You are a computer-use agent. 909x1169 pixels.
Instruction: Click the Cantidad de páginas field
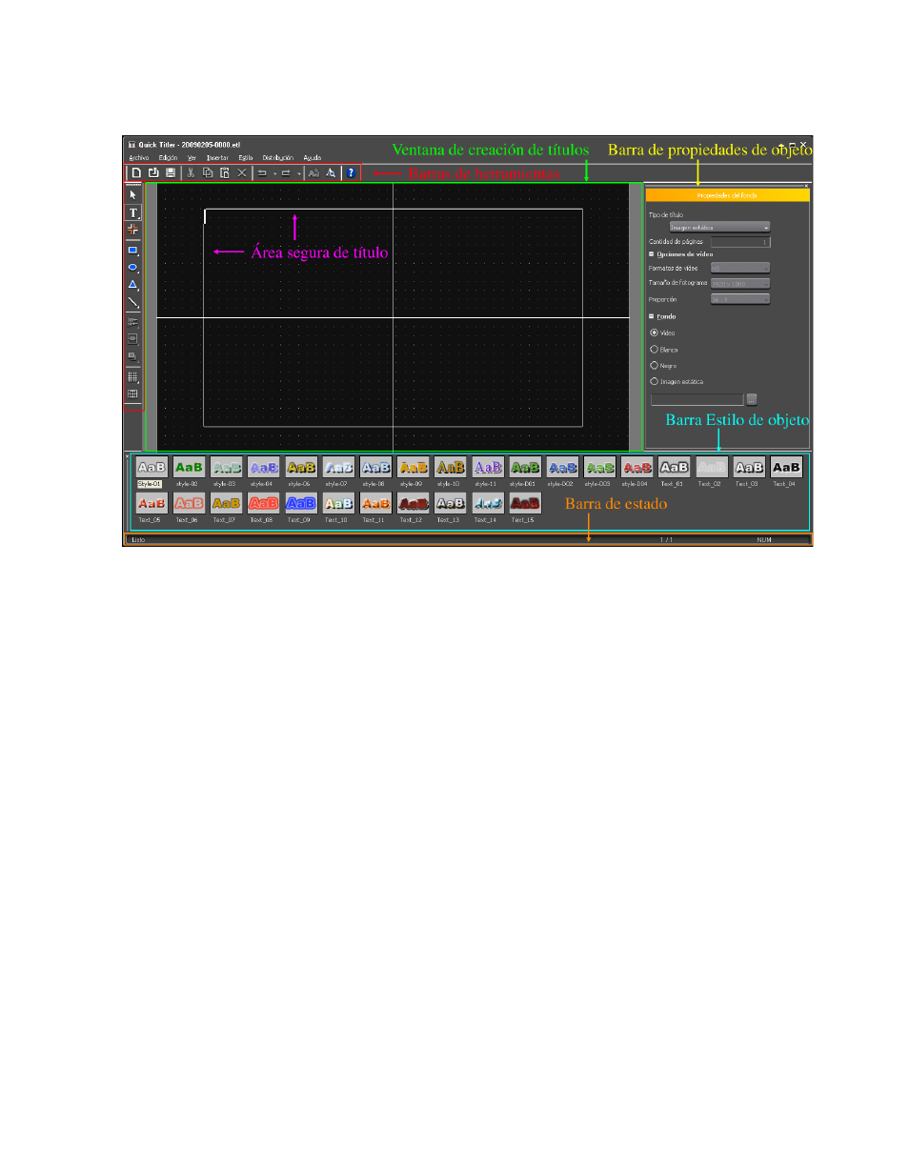coord(740,242)
